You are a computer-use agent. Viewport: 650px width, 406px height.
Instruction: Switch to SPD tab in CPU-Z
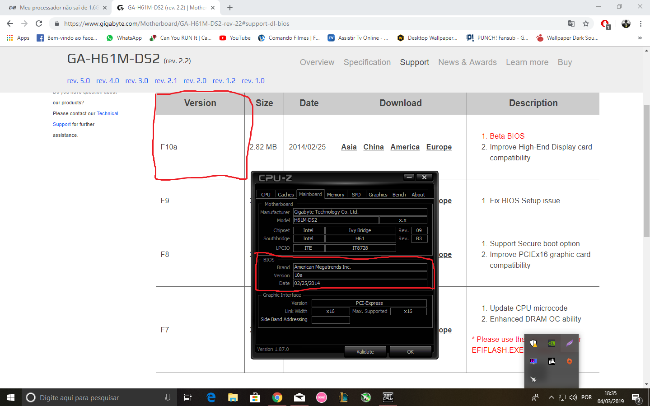(x=356, y=195)
